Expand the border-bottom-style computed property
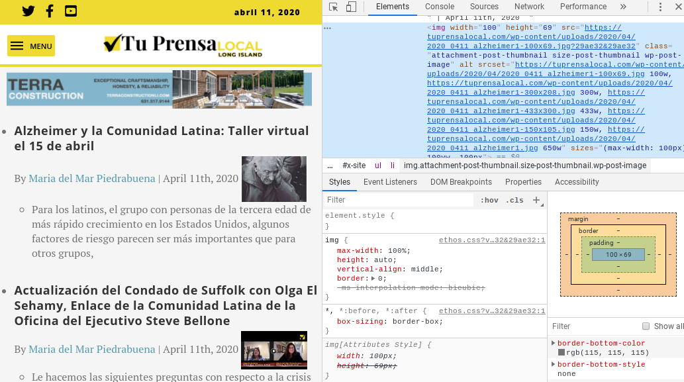Image resolution: width=684 pixels, height=382 pixels. pyautogui.click(x=554, y=364)
